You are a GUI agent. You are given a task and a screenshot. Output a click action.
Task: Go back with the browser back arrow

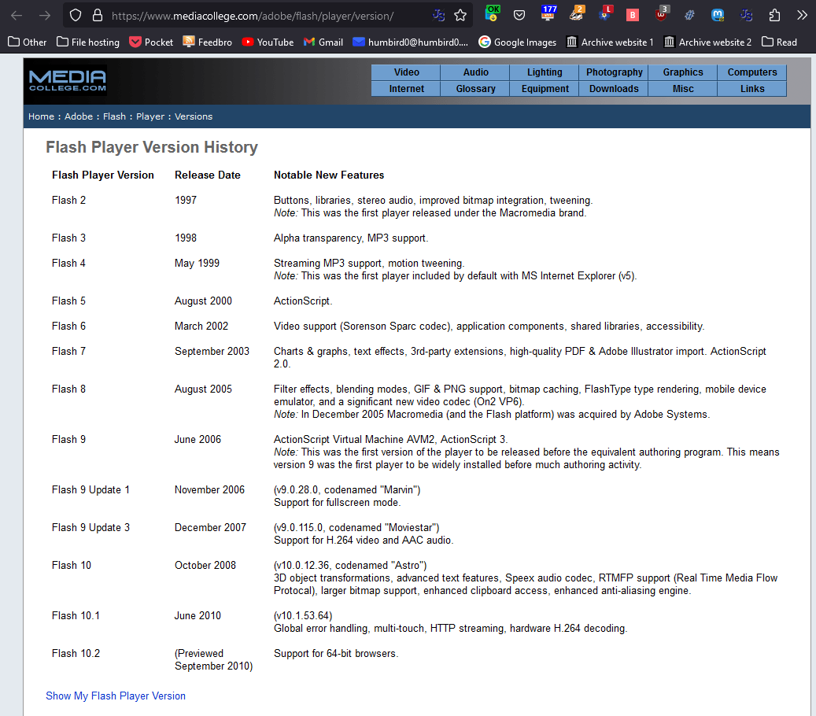coord(17,15)
